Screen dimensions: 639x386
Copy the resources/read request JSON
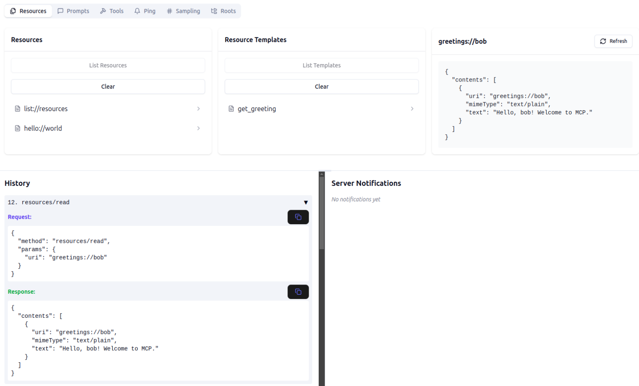[x=298, y=217]
